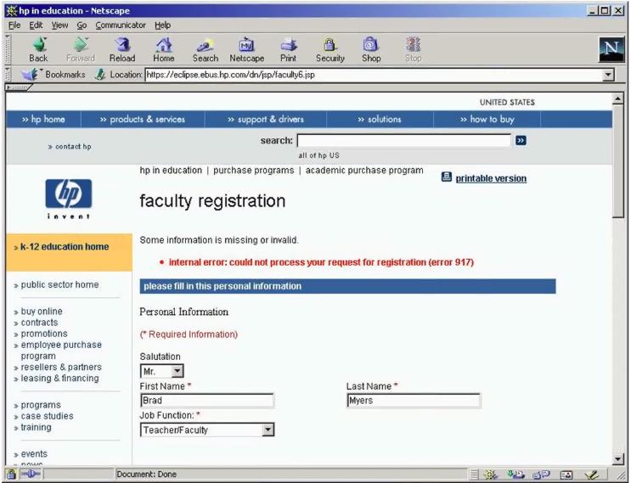Screen dimensions: 631x483
Task: Click the printable version icon
Action: pyautogui.click(x=447, y=177)
